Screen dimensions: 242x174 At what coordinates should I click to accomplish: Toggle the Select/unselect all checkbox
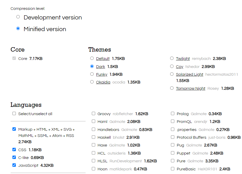(14, 114)
